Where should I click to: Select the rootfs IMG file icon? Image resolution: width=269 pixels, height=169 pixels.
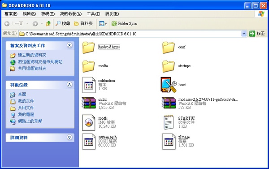click(x=89, y=122)
